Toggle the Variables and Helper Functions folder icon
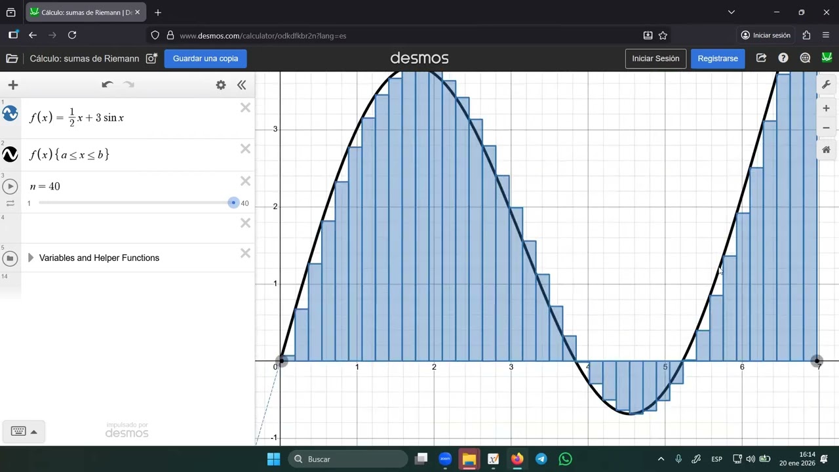This screenshot has width=839, height=472. tap(10, 258)
